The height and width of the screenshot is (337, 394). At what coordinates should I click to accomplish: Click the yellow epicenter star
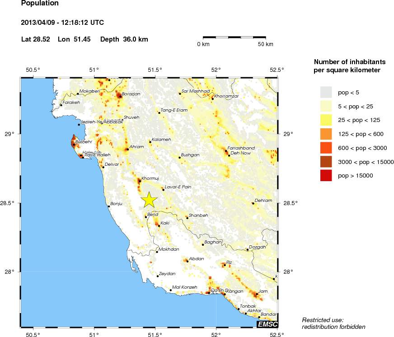coord(149,200)
